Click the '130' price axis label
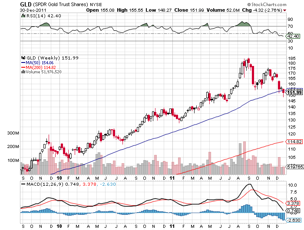 point(291,120)
